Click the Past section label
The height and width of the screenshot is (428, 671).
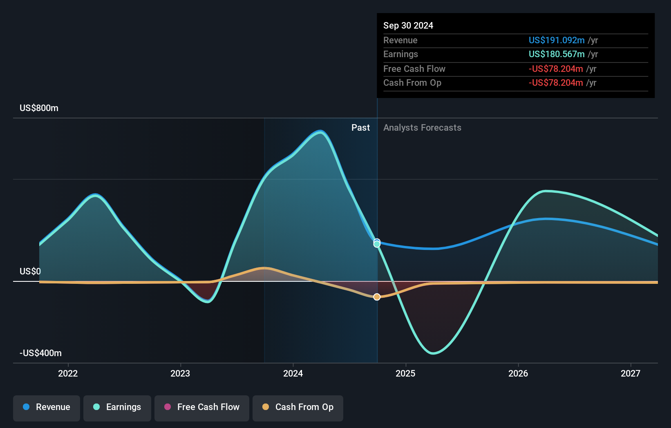[x=360, y=128]
